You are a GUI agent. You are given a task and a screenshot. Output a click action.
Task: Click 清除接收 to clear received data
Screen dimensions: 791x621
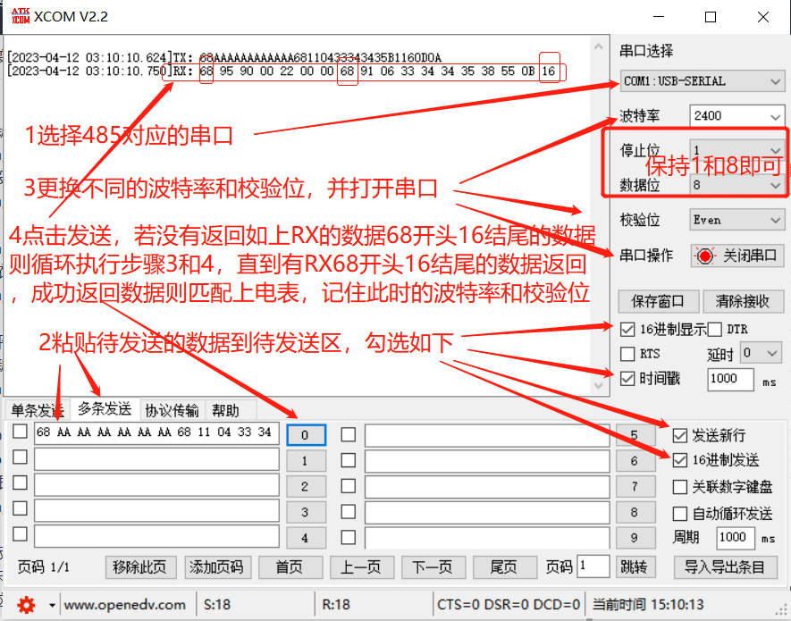point(742,301)
